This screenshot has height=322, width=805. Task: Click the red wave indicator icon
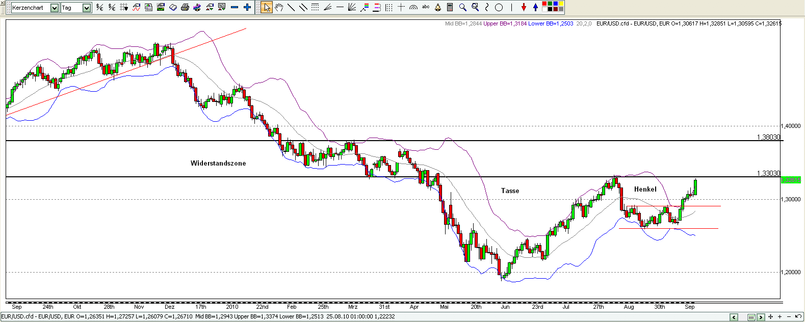coord(136,7)
